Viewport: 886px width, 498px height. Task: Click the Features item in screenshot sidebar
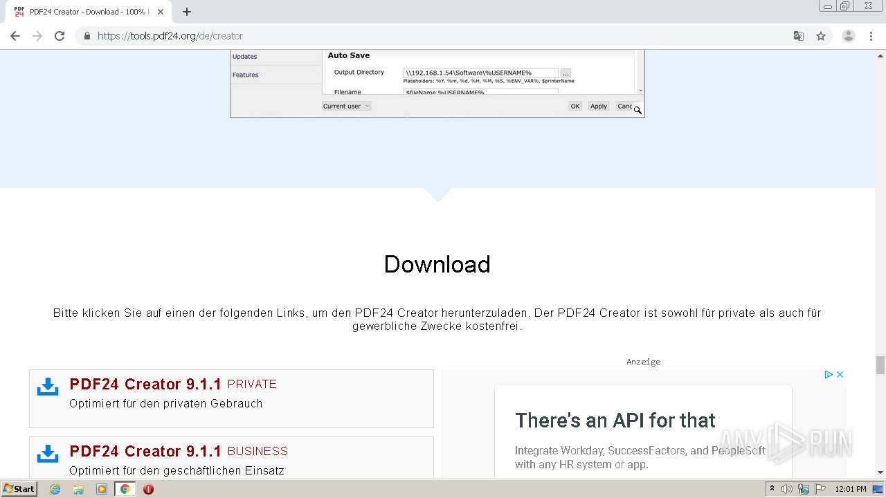tap(246, 75)
